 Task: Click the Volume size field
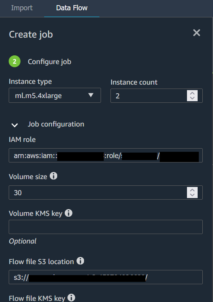tap(106, 193)
